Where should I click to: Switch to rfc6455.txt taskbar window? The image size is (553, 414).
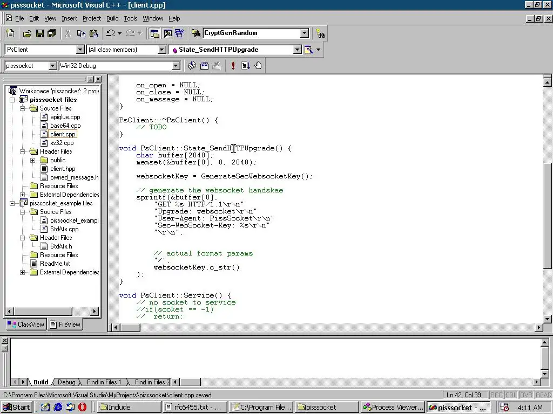(194, 408)
